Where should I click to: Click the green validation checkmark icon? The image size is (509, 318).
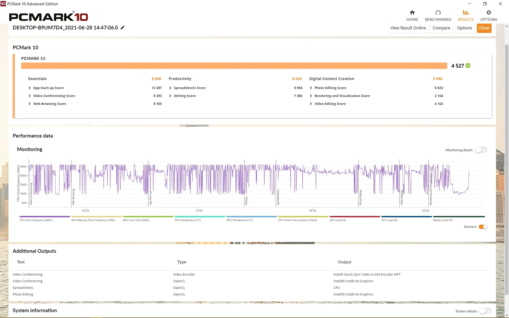pos(468,65)
